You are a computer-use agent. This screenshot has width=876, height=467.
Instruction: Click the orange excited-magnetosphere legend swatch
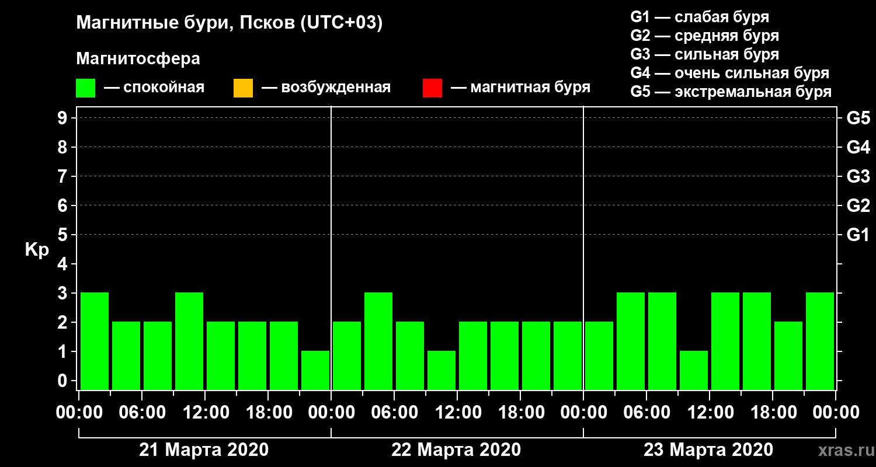click(243, 88)
